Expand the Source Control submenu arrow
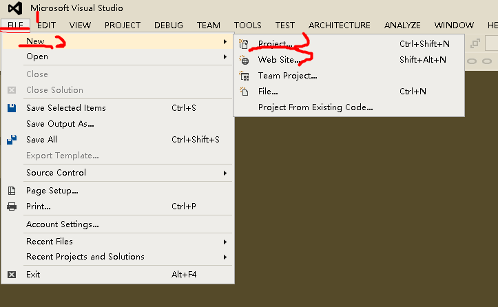This screenshot has height=307, width=498. (x=225, y=173)
